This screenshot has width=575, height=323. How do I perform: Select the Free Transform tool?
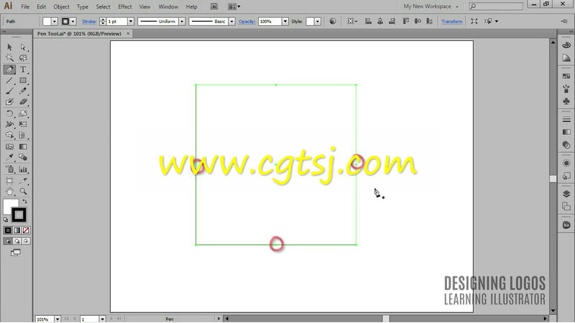[x=23, y=124]
